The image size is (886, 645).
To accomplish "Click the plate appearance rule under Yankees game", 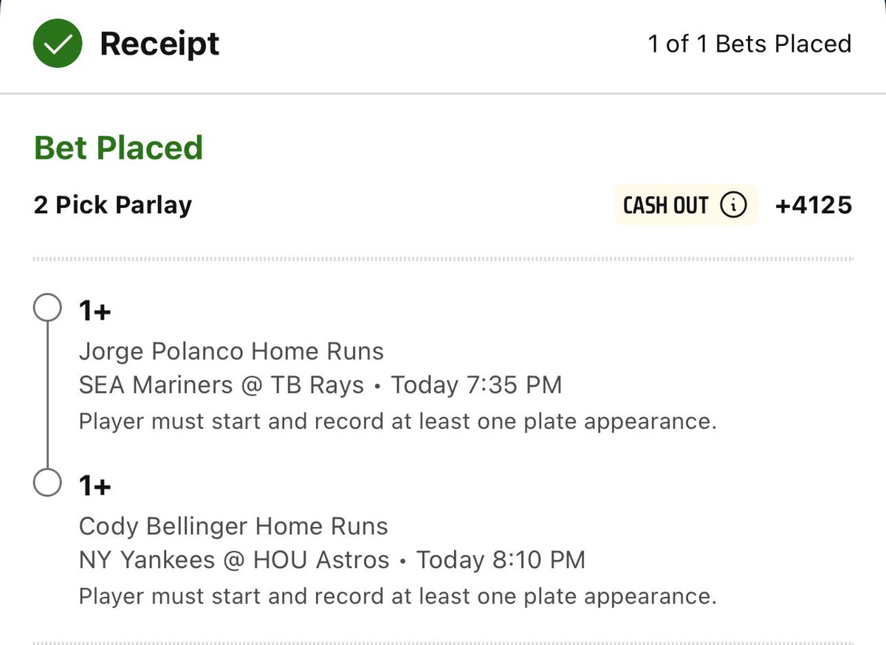I will tap(398, 596).
